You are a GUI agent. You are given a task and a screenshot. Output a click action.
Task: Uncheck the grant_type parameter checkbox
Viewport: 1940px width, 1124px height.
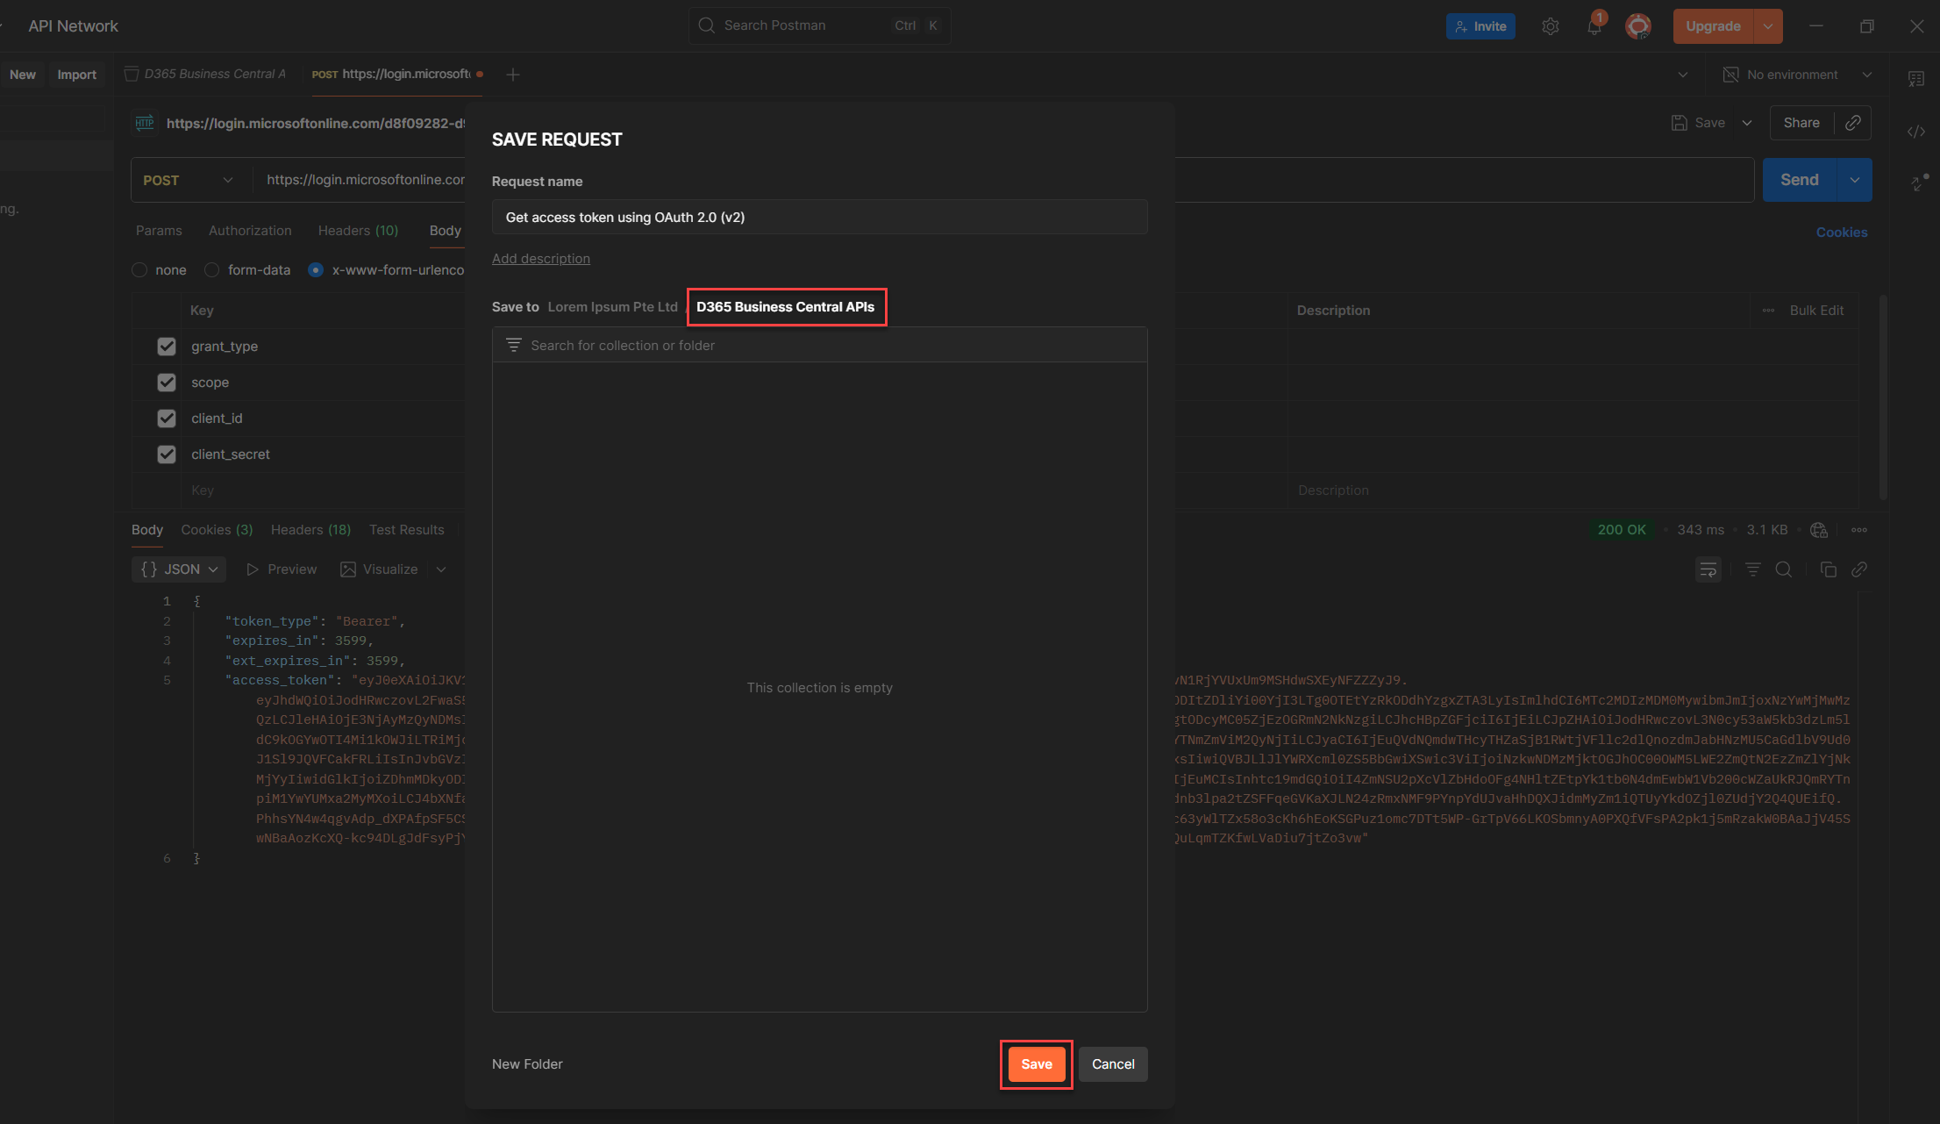point(167,347)
